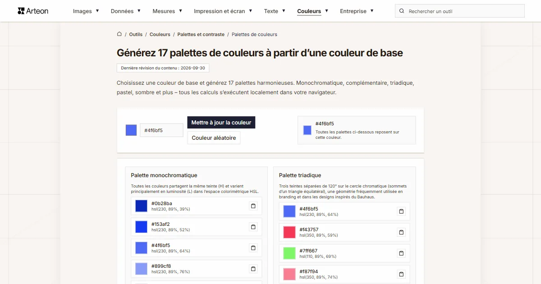541x284 pixels.
Task: Click the main page title heading
Action: (x=260, y=53)
